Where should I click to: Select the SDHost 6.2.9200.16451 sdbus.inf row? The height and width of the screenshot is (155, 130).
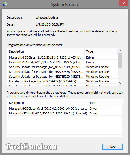click(x=65, y=113)
